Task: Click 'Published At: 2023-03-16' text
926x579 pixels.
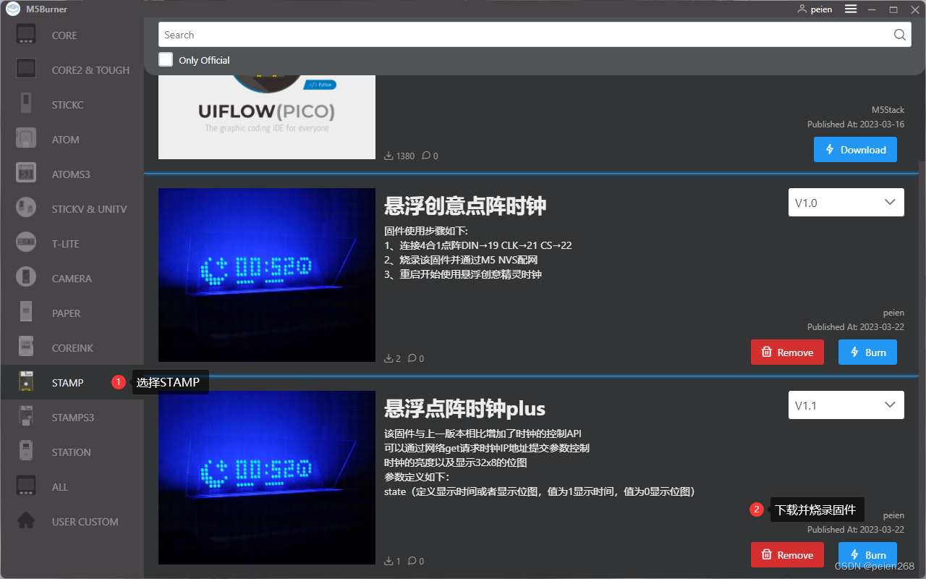Action: pos(856,124)
